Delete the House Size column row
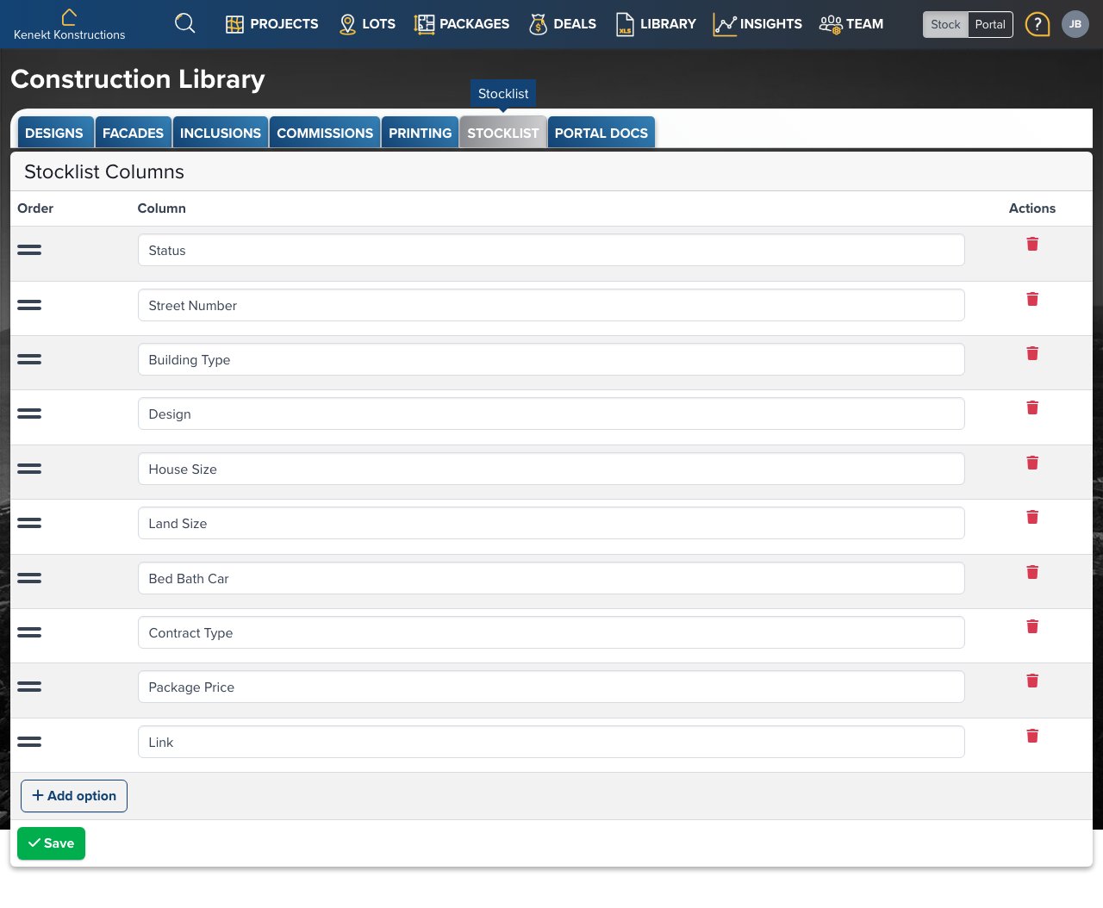Viewport: 1103px width, 908px height. click(1032, 463)
